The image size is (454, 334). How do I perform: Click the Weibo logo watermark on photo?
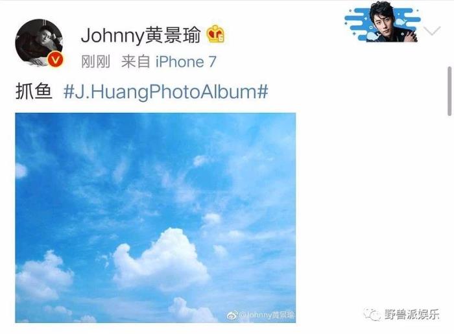coord(232,315)
